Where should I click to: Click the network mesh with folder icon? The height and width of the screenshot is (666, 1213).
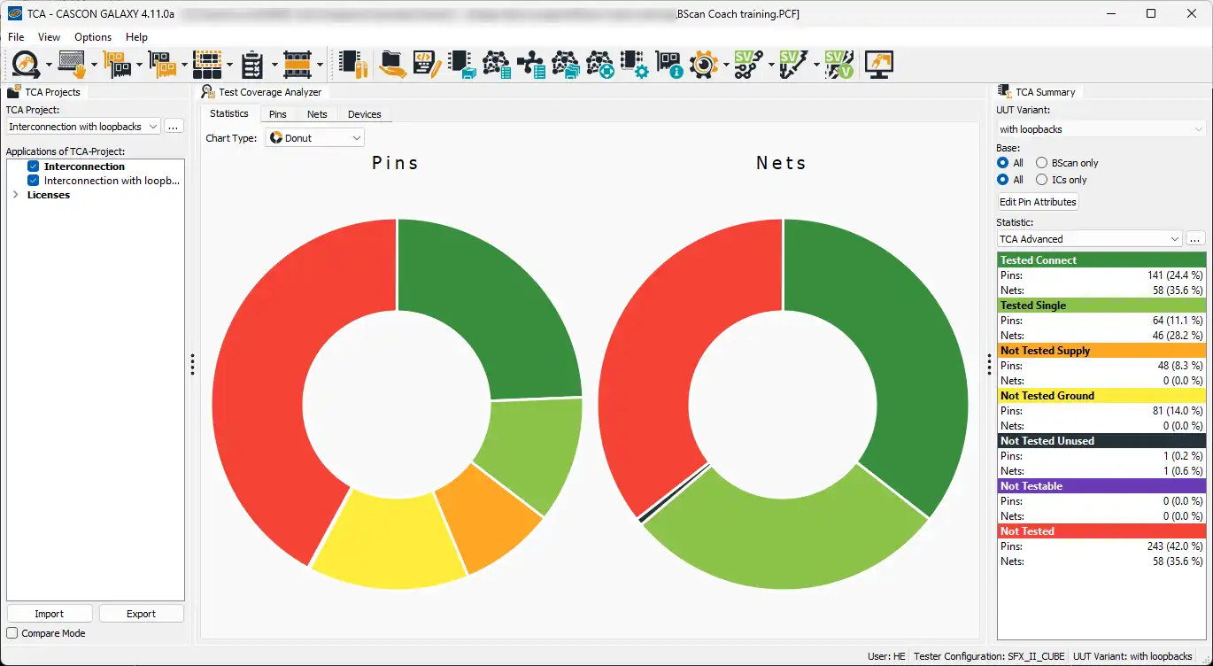(566, 64)
